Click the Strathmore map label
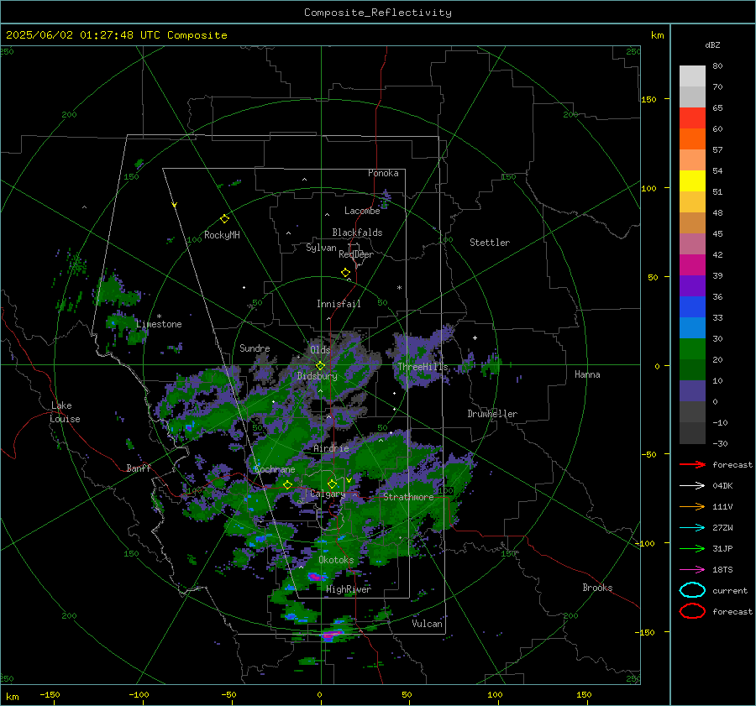Viewport: 756px width, 706px height. (408, 497)
